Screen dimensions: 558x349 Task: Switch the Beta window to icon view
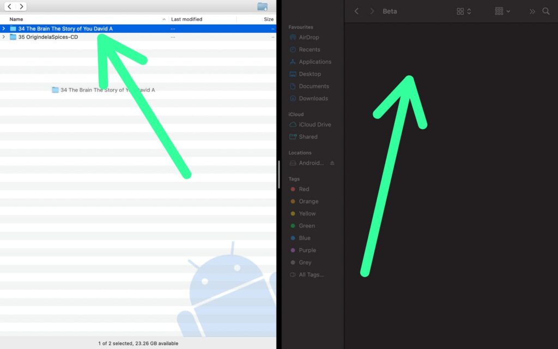460,11
